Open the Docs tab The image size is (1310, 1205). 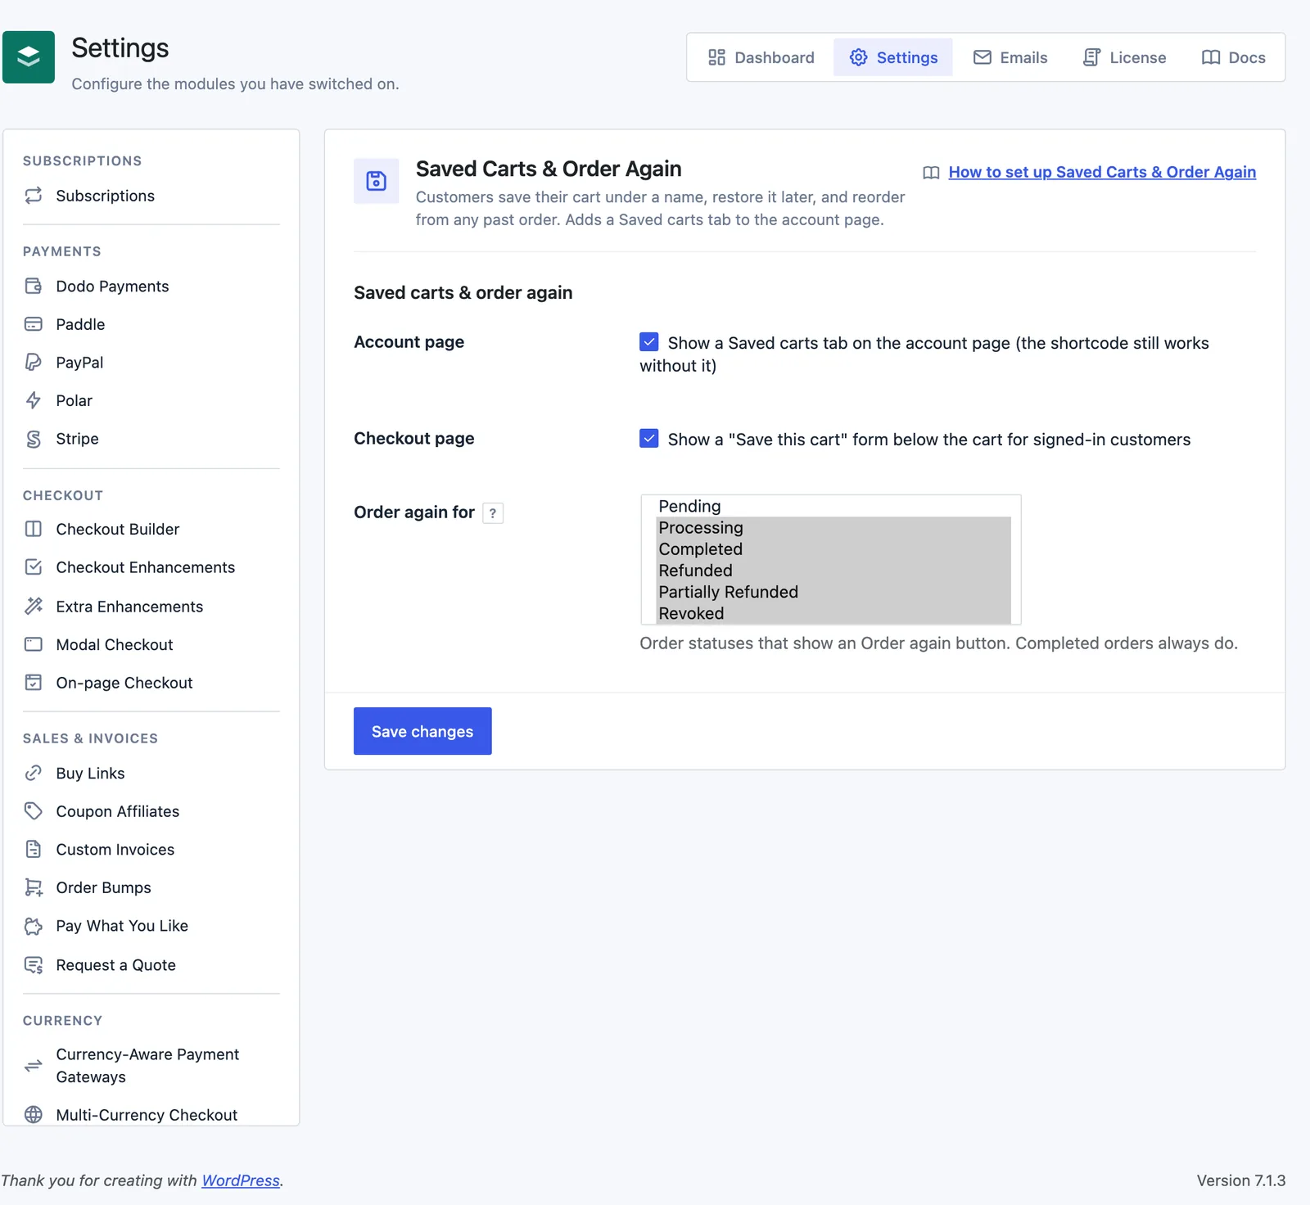(1233, 57)
